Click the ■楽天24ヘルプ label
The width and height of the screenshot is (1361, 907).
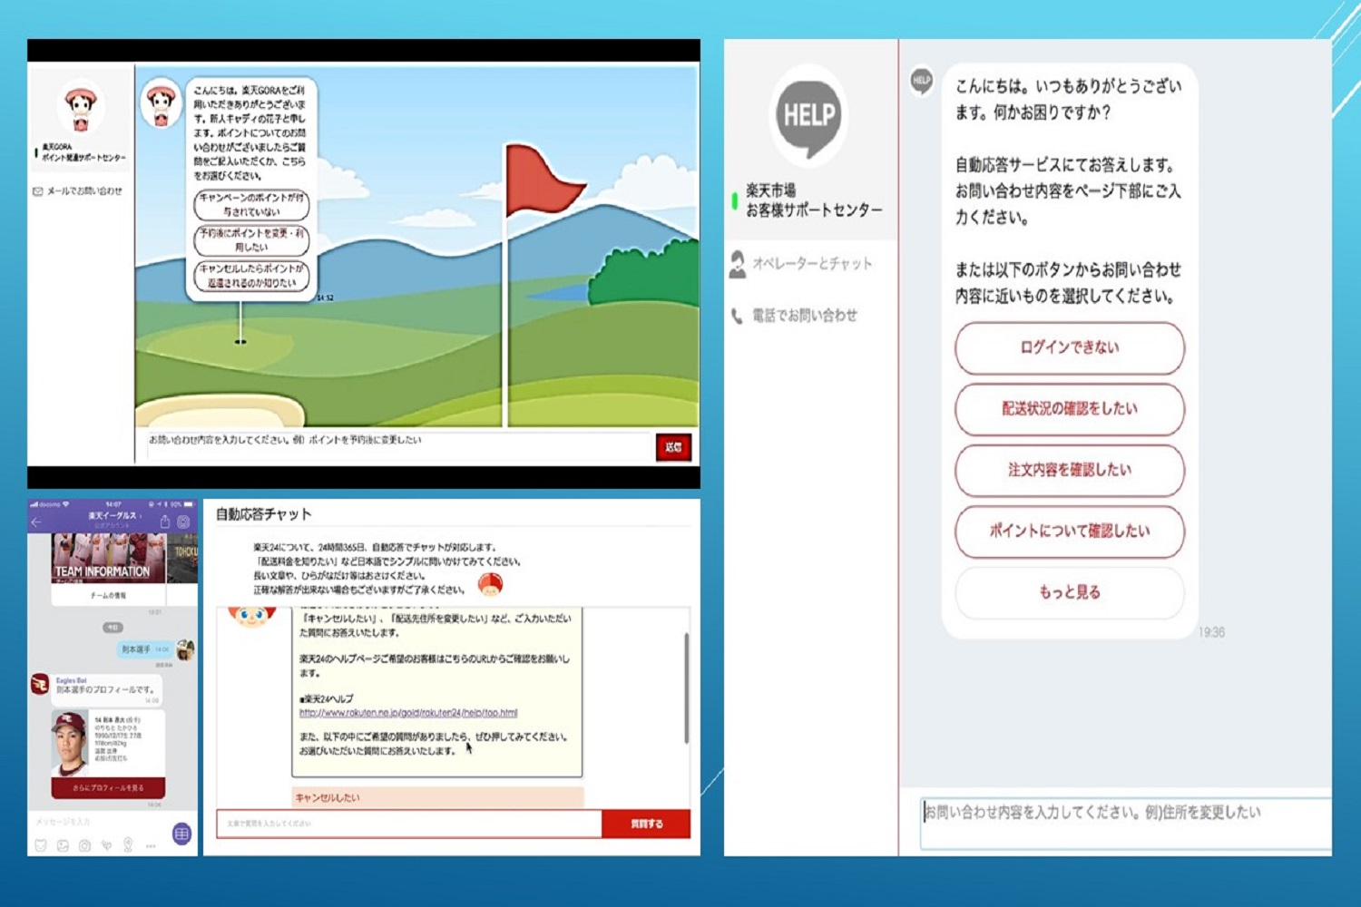[x=326, y=699]
